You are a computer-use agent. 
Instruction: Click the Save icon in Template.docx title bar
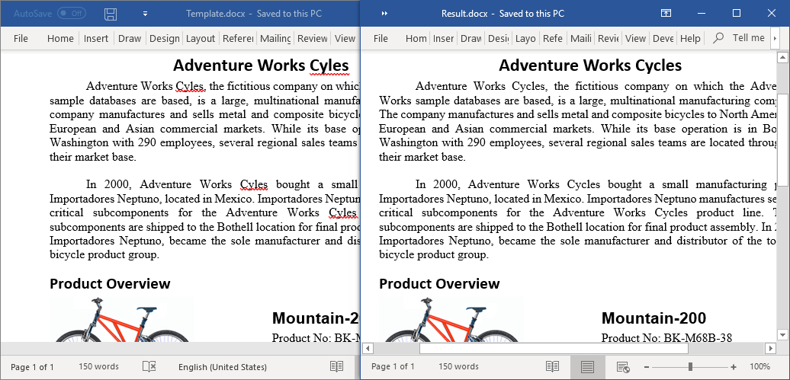point(111,14)
